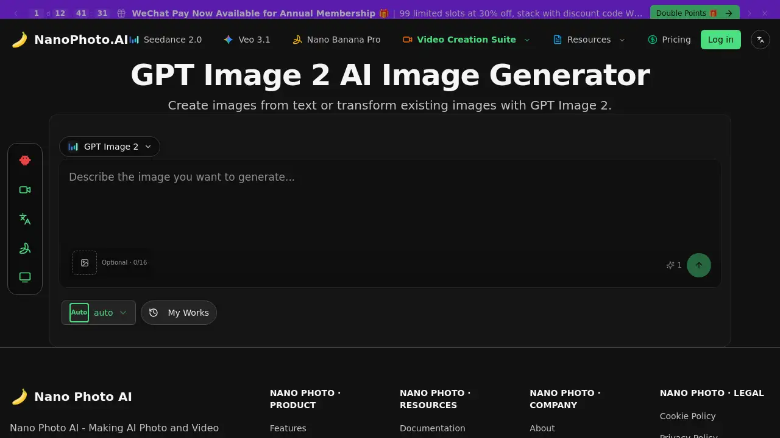Image resolution: width=780 pixels, height=438 pixels.
Task: Click the NanoPhoto.AI logo banana icon
Action: [19, 39]
